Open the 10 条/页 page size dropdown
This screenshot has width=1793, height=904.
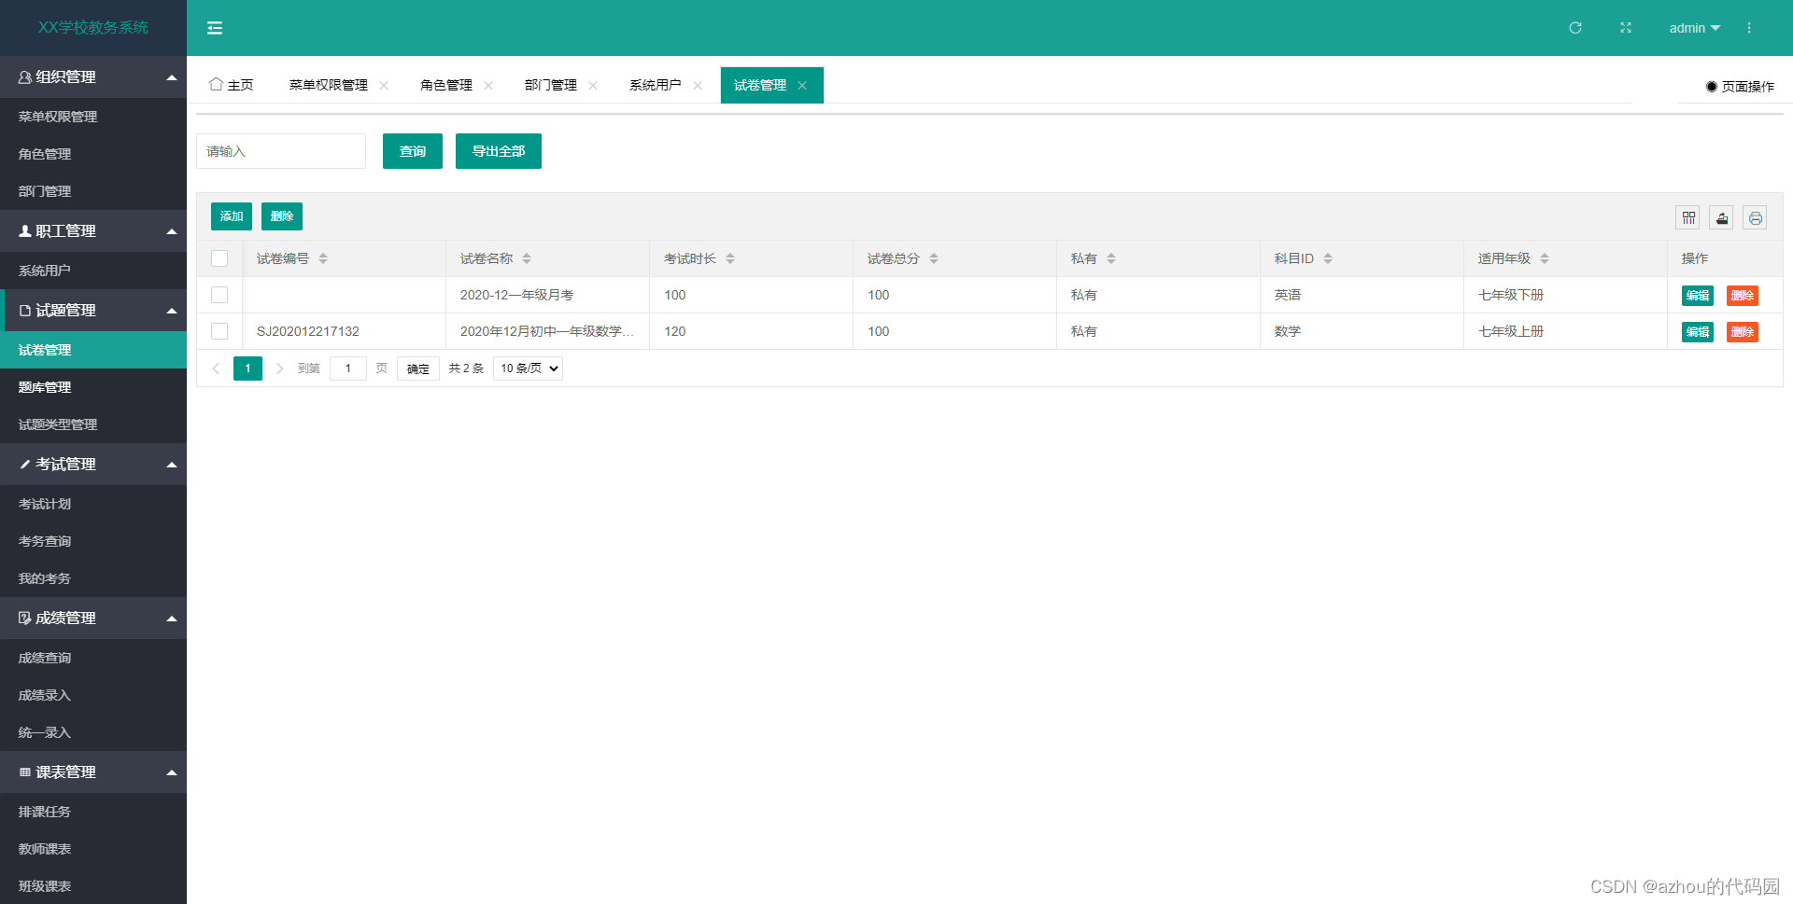coord(528,369)
